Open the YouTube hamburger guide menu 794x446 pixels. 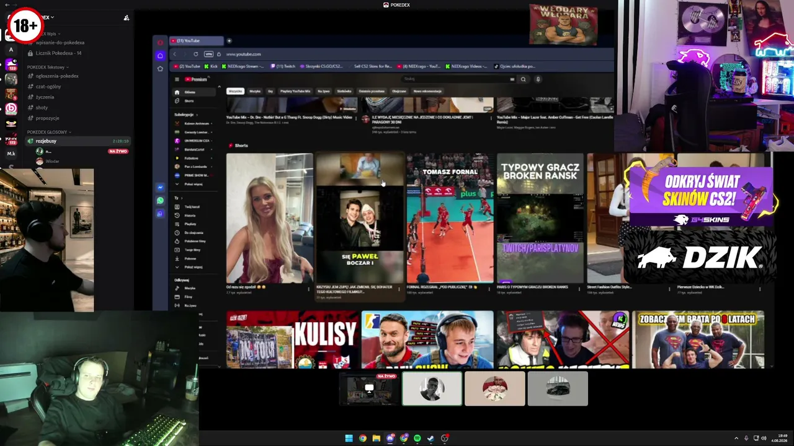pos(177,79)
